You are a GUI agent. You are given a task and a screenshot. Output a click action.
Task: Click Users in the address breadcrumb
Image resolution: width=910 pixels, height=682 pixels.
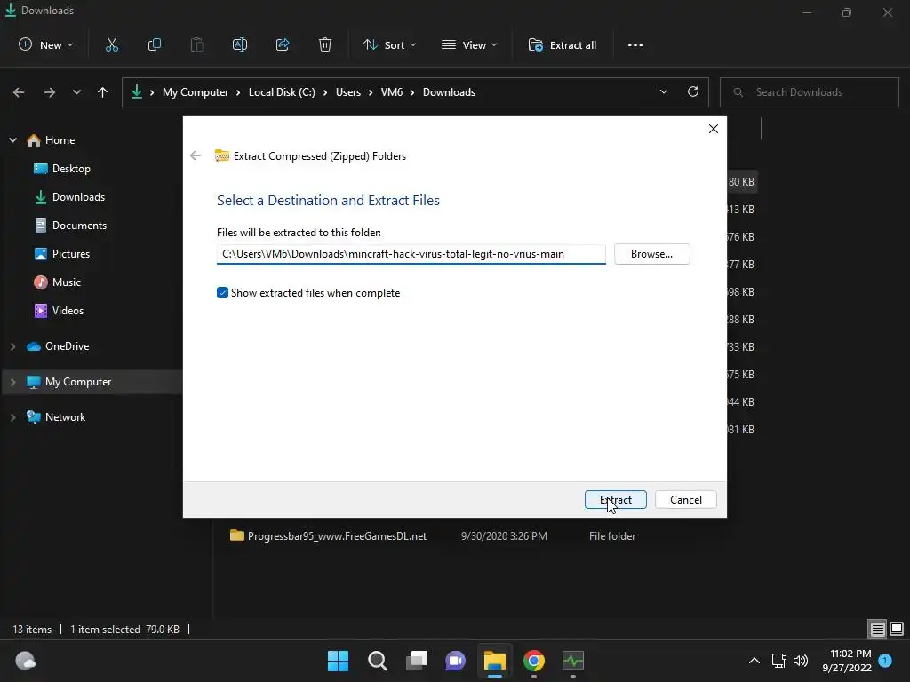(348, 92)
